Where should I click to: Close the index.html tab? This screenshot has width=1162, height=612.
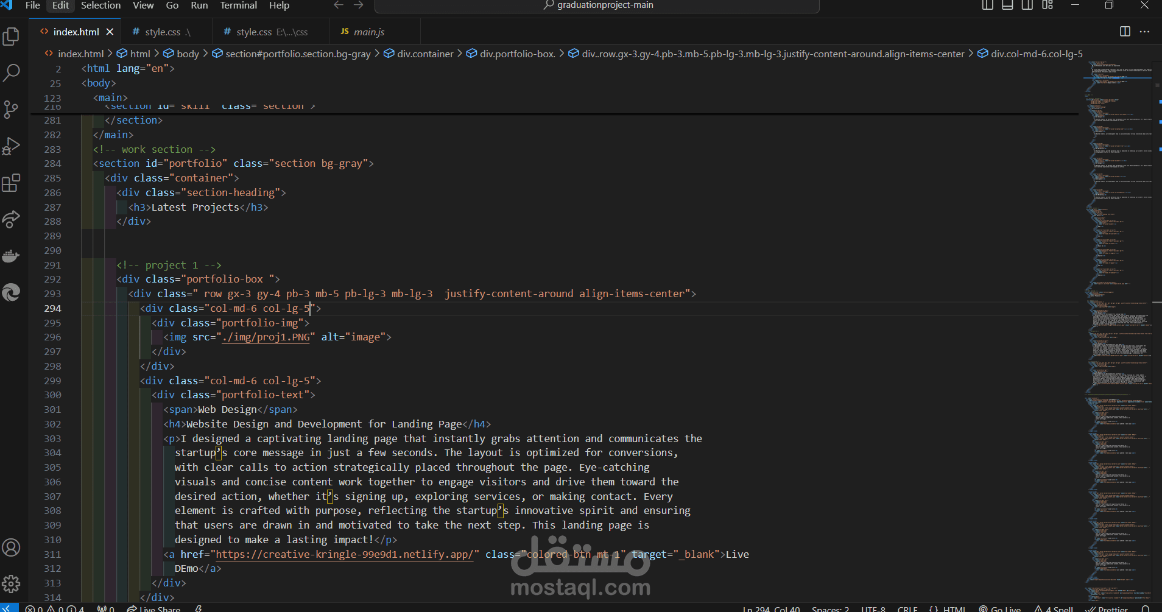110,32
